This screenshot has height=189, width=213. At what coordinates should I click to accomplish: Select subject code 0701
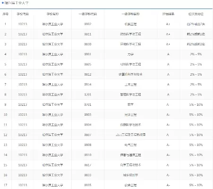(x=88, y=105)
